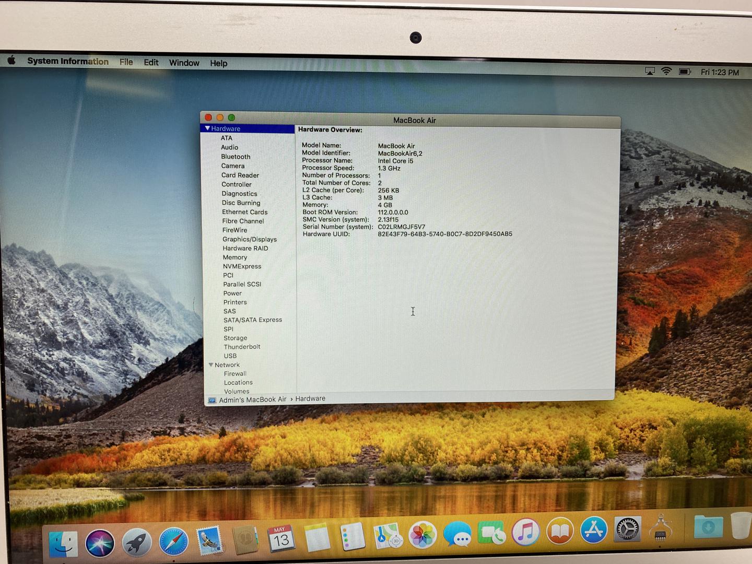Click System Information chip icon in Dock
The width and height of the screenshot is (752, 564).
click(x=661, y=528)
